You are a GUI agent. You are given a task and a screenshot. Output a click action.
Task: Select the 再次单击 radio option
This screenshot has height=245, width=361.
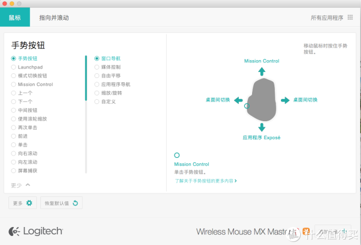(13, 127)
